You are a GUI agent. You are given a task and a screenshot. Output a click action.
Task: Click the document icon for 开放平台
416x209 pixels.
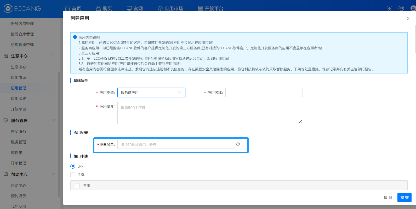coord(201,8)
